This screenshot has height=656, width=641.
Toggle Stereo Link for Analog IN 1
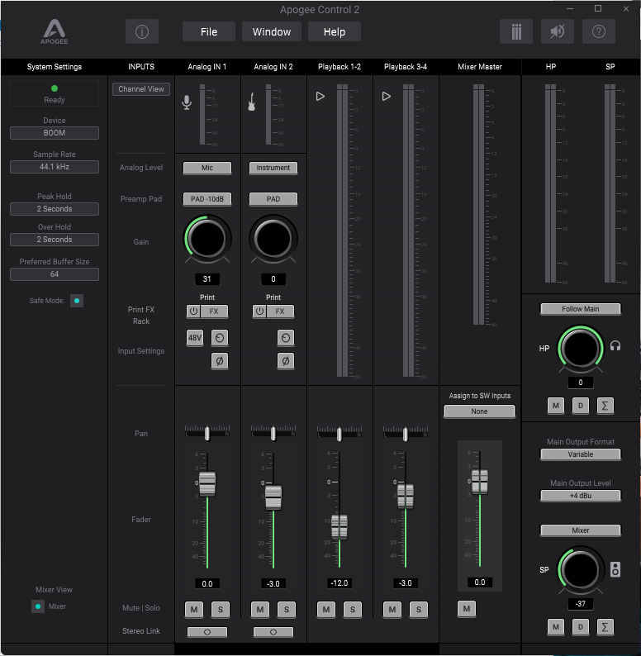pos(207,632)
